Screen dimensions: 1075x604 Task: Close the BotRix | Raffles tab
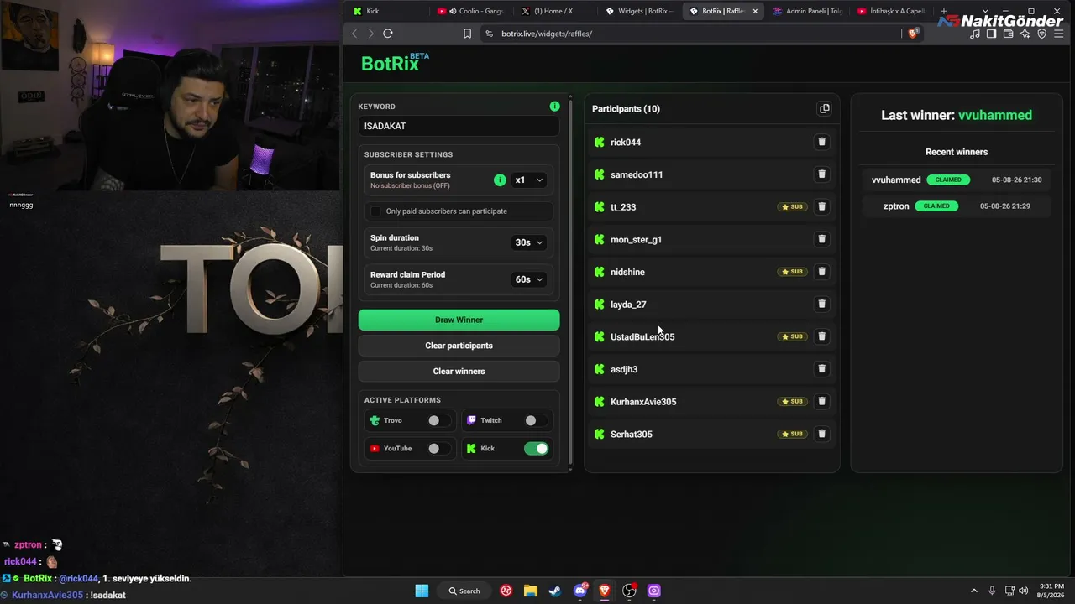(755, 11)
